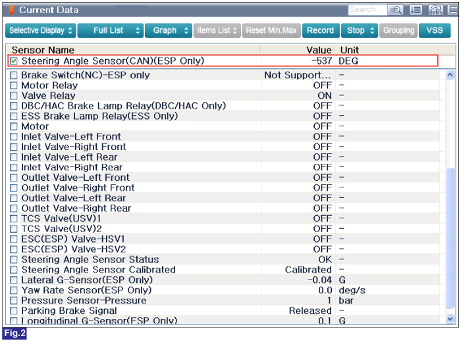
Task: Check Outlet Valve-Left Front checkbox
Action: (x=14, y=178)
